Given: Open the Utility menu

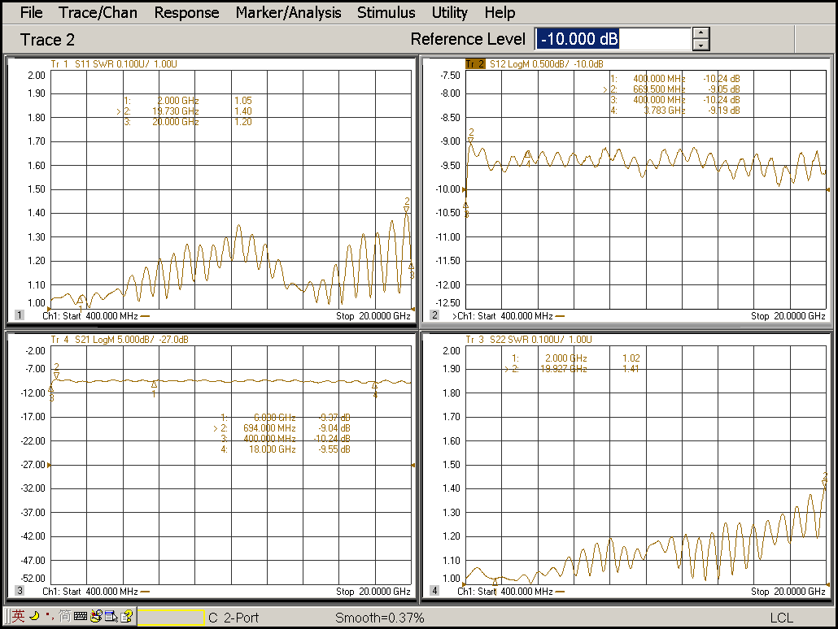Looking at the screenshot, I should tap(449, 12).
